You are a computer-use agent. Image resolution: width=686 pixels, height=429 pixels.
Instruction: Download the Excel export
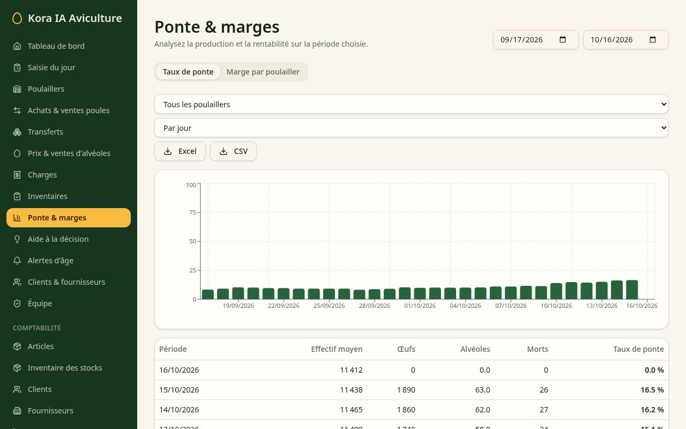click(x=180, y=151)
